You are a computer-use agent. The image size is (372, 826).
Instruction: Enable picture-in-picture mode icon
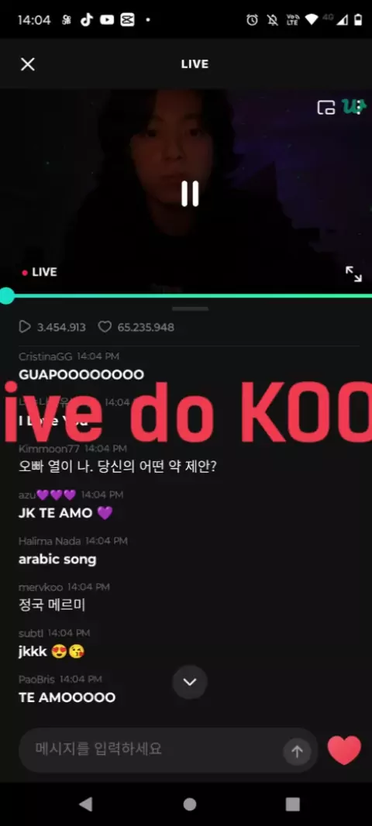pyautogui.click(x=326, y=108)
